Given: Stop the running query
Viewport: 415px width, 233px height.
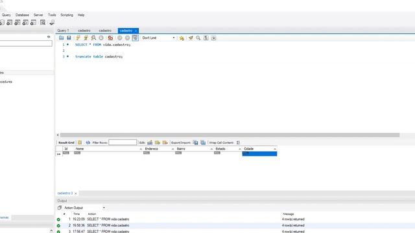Looking at the screenshot, I should [x=101, y=38].
